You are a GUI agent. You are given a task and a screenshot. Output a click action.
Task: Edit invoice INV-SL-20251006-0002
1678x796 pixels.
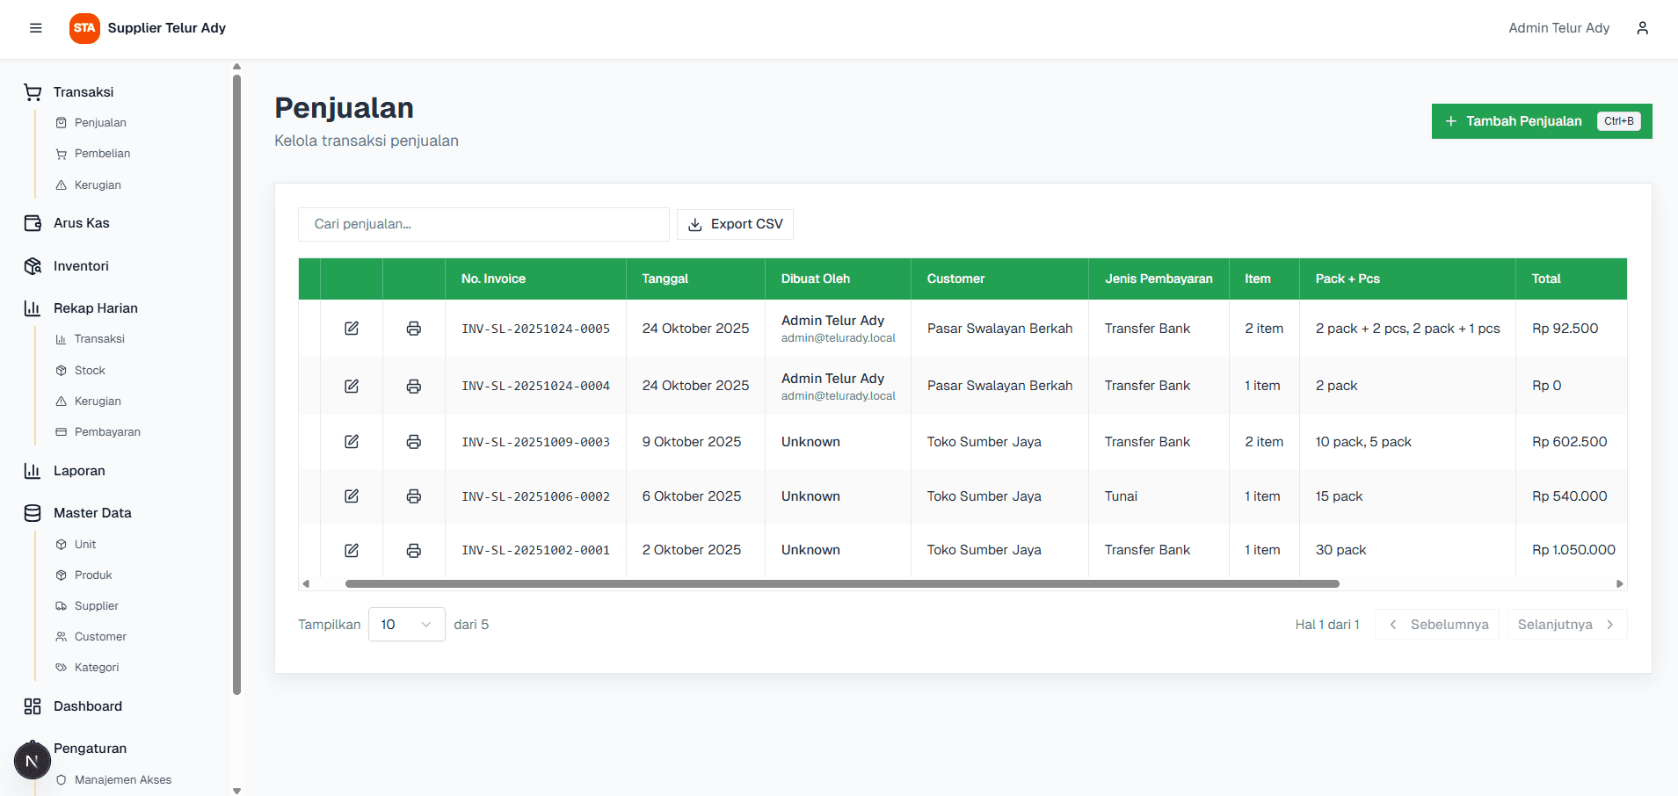pyautogui.click(x=352, y=496)
